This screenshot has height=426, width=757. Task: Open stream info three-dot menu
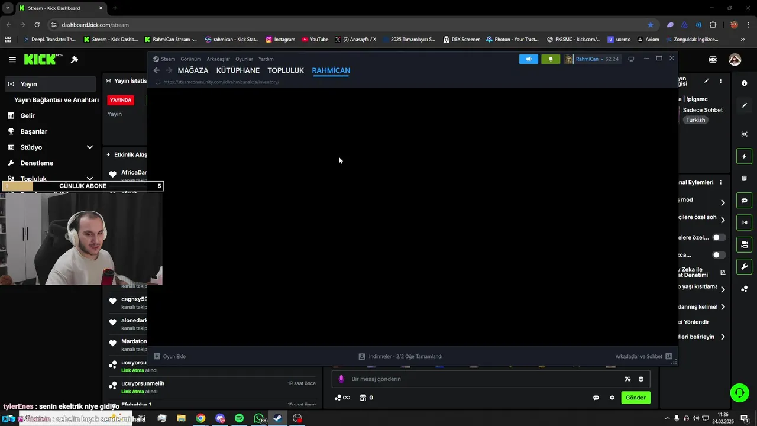720,81
